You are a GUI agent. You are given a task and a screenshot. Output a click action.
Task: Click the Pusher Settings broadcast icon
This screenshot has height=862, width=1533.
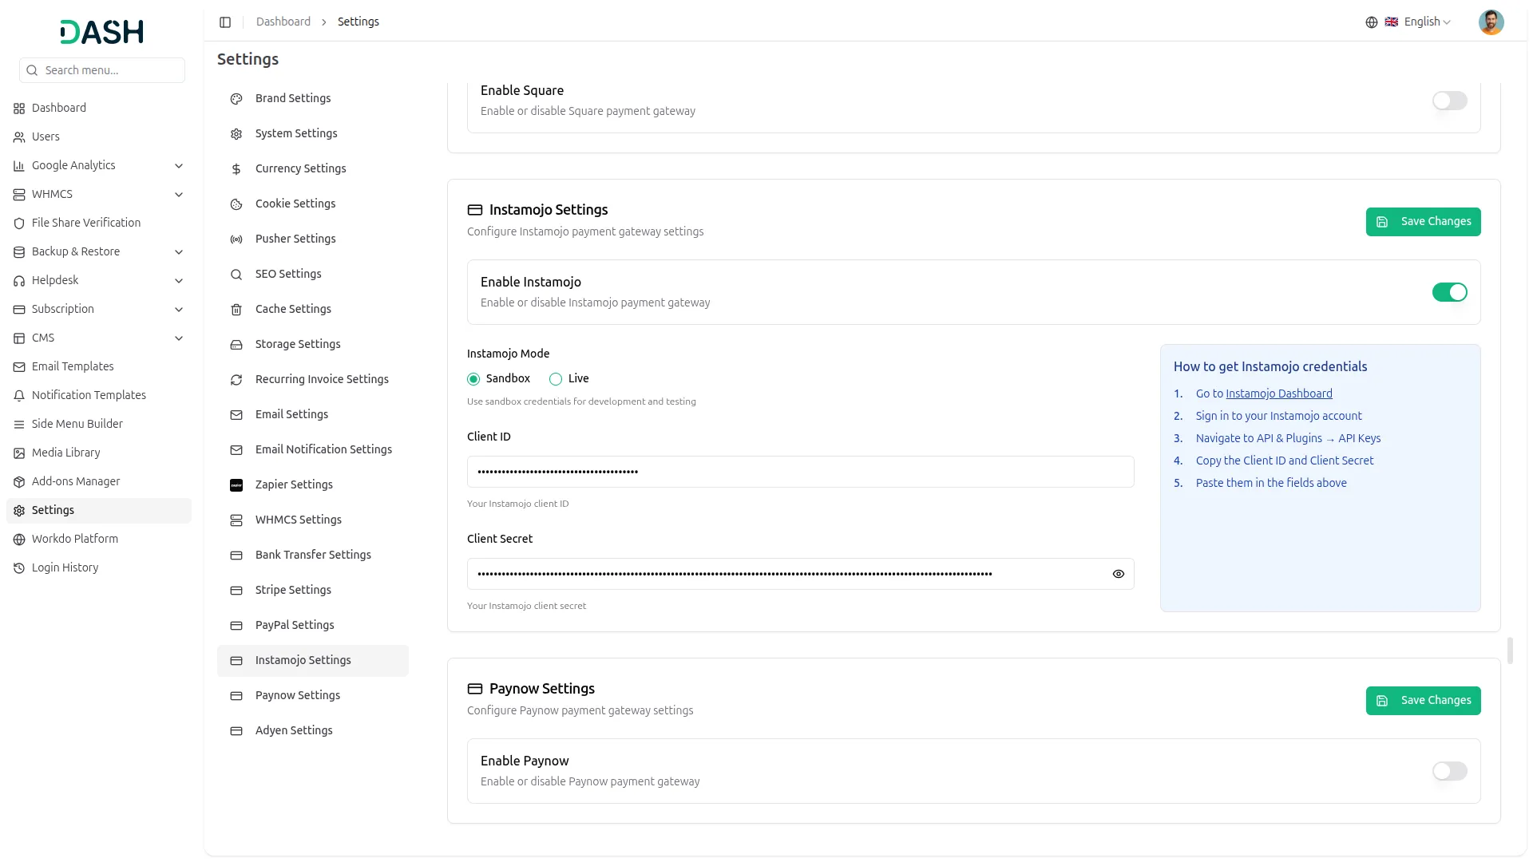[236, 239]
